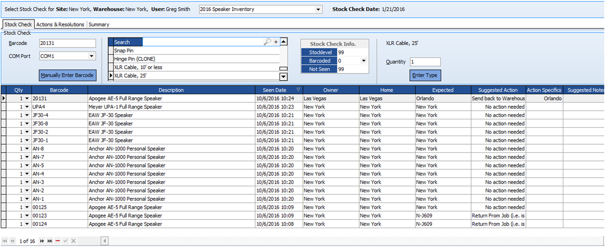The width and height of the screenshot is (605, 247).
Task: Jump to last record in navigator
Action: pyautogui.click(x=50, y=241)
